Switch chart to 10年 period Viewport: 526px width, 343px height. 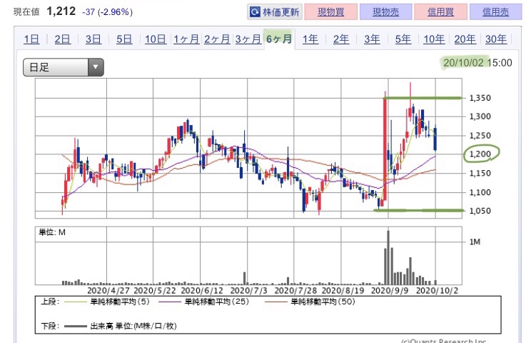(434, 39)
